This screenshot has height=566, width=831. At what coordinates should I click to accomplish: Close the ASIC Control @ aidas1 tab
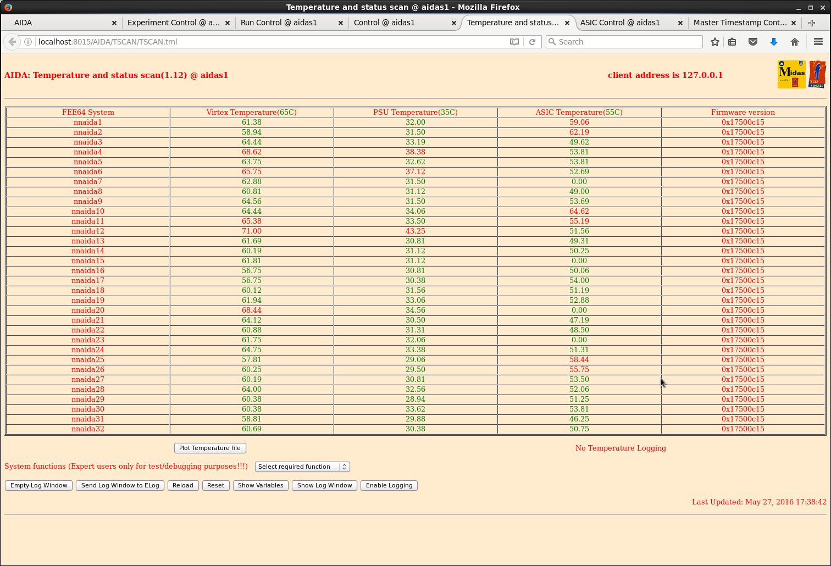(x=680, y=23)
